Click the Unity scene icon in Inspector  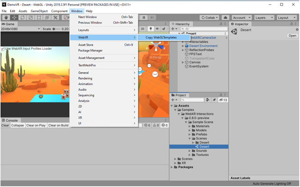(x=234, y=31)
